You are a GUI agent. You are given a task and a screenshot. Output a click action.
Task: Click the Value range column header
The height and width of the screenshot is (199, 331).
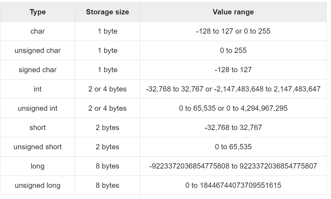[x=233, y=12]
